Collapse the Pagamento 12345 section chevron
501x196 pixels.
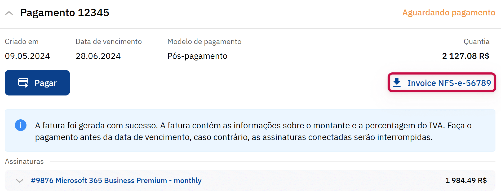9,13
